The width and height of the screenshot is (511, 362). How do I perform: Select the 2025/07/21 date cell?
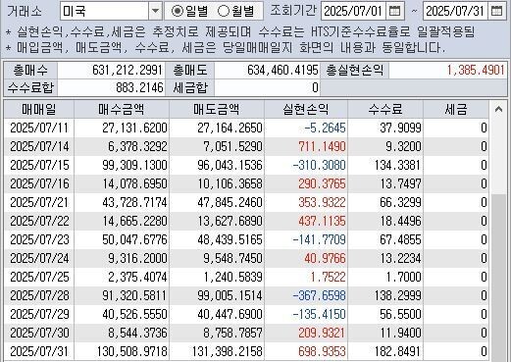(39, 202)
